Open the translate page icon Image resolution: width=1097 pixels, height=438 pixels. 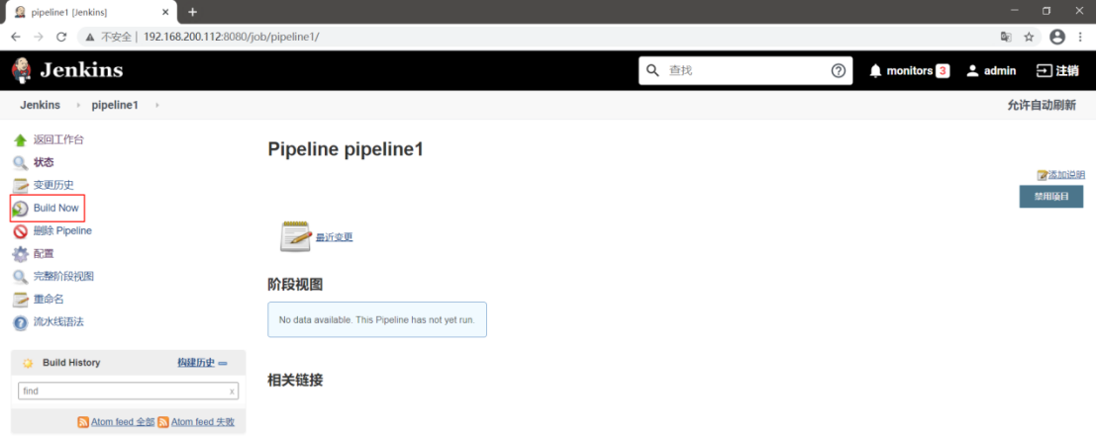click(x=1006, y=37)
